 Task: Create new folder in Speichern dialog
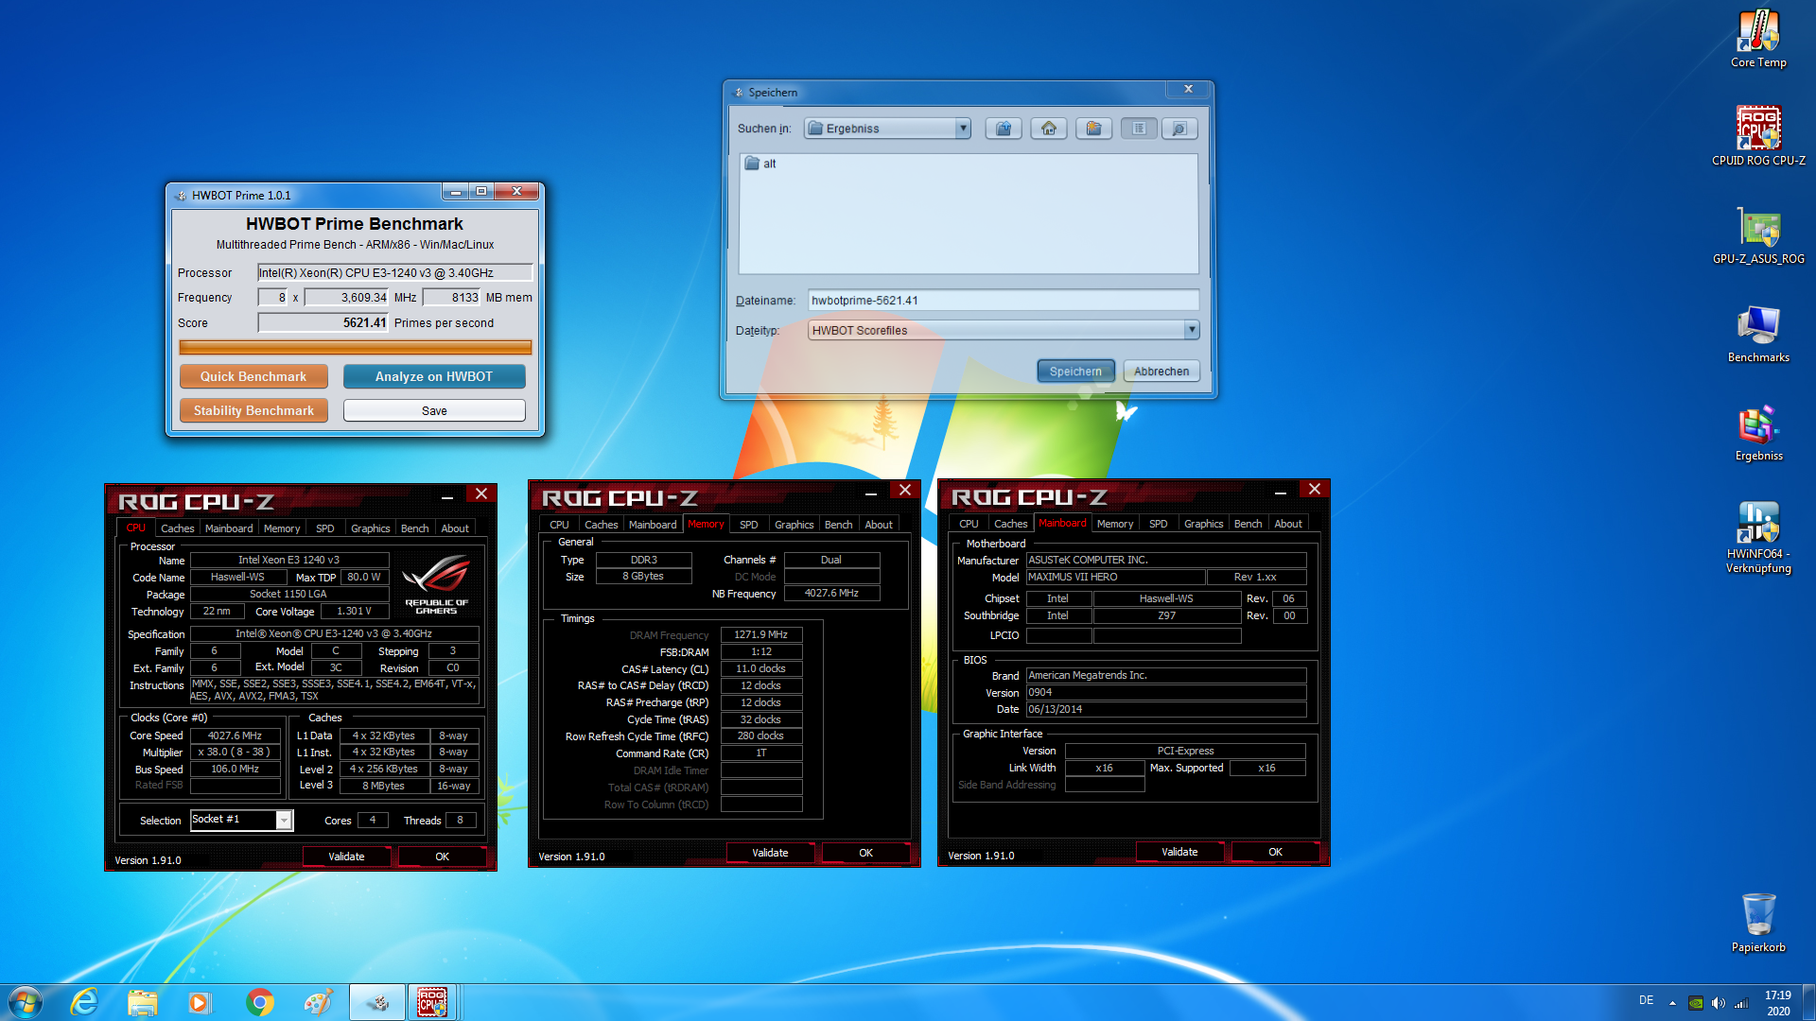pos(1094,129)
